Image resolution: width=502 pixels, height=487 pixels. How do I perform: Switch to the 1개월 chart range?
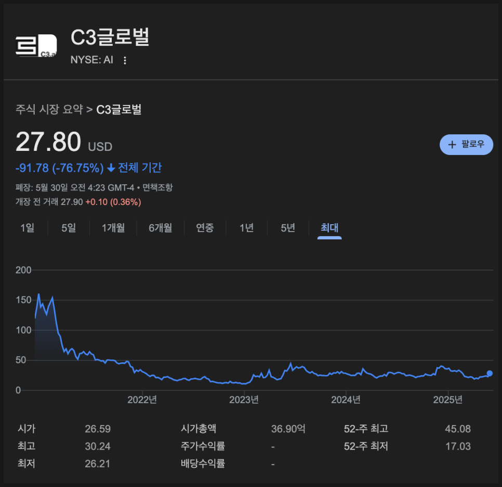tap(113, 228)
